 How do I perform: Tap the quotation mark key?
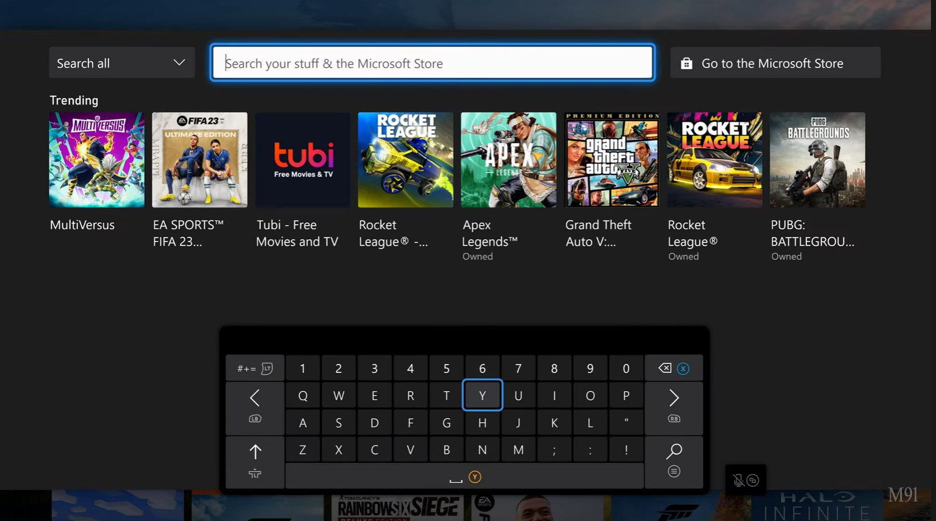pyautogui.click(x=626, y=423)
